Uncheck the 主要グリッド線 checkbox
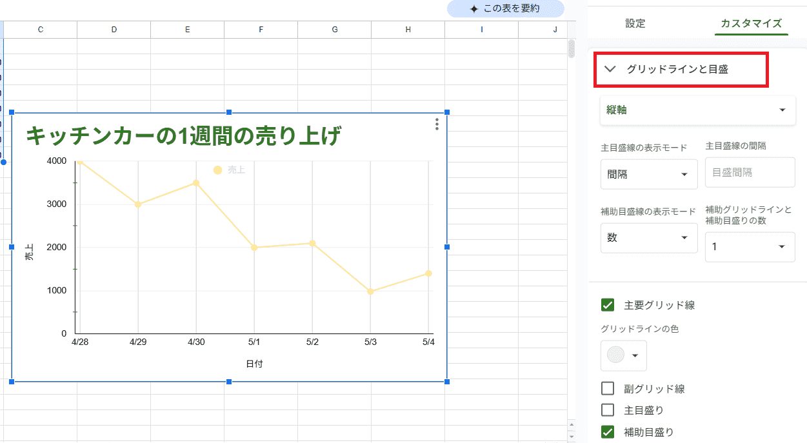 coord(607,305)
